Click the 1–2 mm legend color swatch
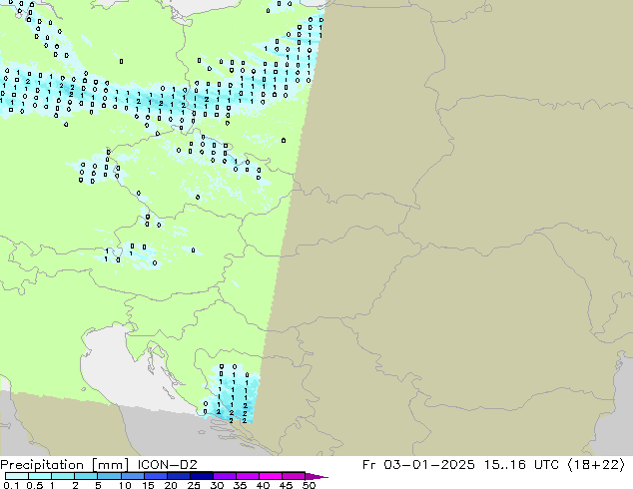Screen dimensions: 633x489 (x=63, y=476)
